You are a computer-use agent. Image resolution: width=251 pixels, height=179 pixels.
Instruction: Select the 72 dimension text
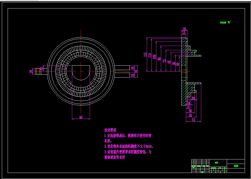coord(165,61)
